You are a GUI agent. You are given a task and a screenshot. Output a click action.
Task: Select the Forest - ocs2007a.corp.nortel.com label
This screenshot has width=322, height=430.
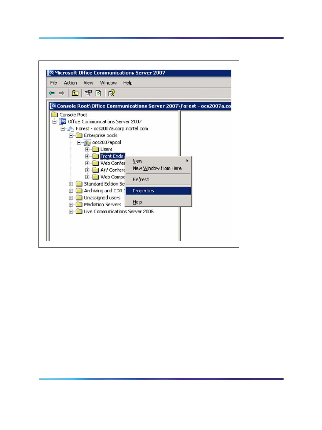click(112, 129)
